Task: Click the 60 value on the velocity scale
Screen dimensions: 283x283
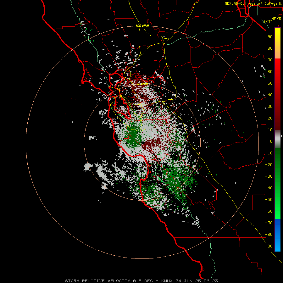Action: 270,72
